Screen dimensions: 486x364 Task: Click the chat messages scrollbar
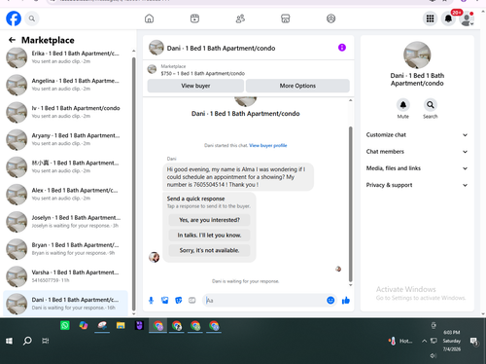pos(350,204)
